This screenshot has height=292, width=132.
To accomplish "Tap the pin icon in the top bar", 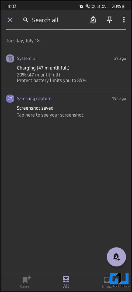I will (x=110, y=20).
